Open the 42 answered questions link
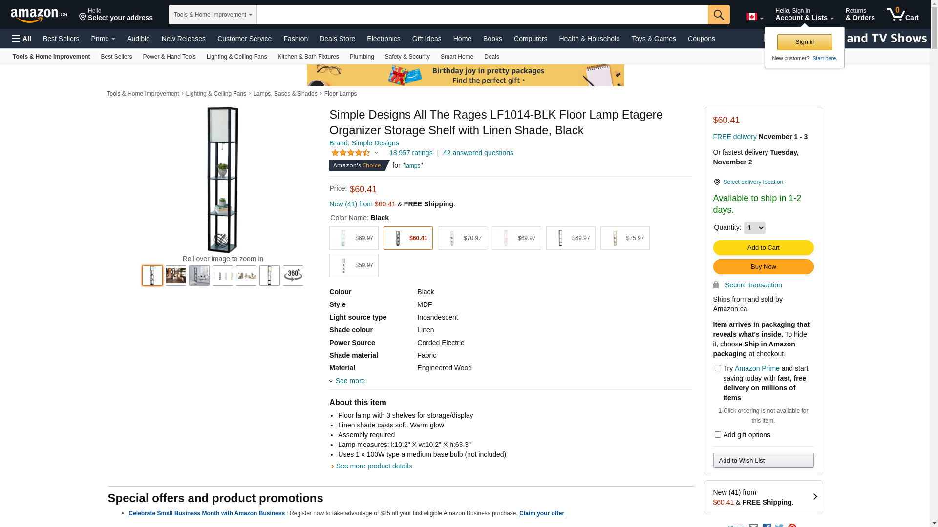 pos(478,153)
